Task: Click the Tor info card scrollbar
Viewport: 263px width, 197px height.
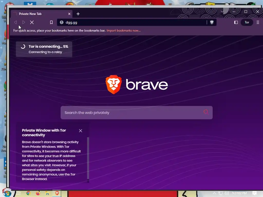Action: pos(88,158)
